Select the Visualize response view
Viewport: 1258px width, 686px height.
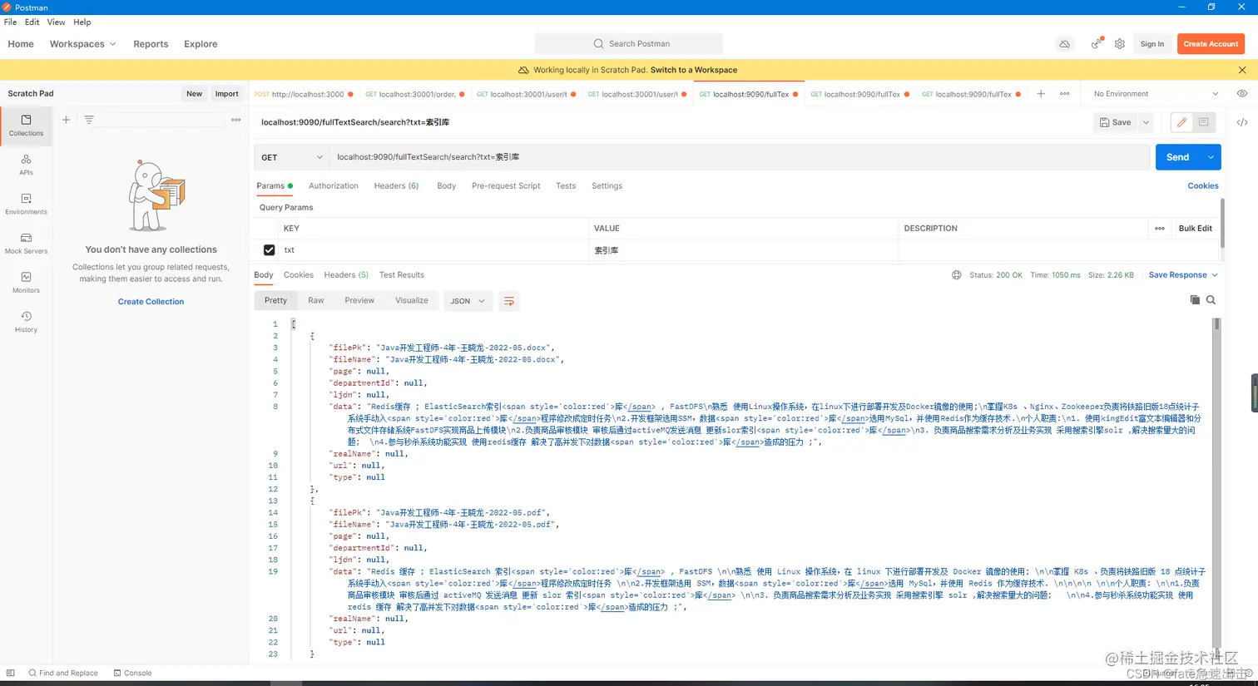click(411, 301)
